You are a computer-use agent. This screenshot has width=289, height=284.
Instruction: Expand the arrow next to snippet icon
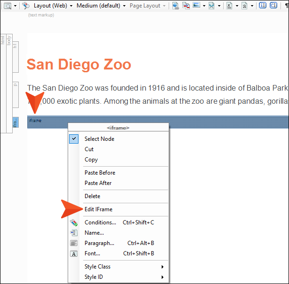click(x=219, y=6)
